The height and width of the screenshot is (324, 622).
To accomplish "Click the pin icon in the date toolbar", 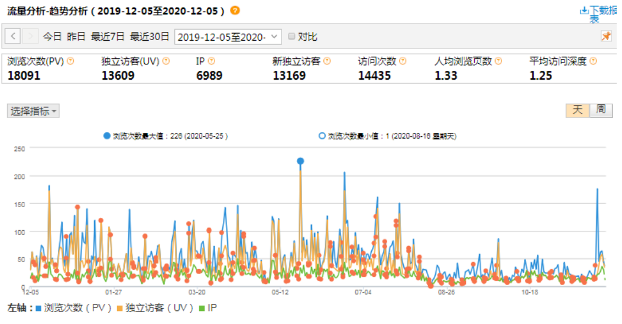I will point(606,37).
